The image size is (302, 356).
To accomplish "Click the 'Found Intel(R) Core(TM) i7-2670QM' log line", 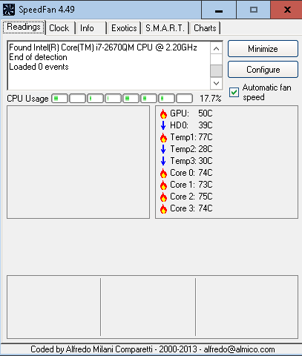I will coord(103,47).
